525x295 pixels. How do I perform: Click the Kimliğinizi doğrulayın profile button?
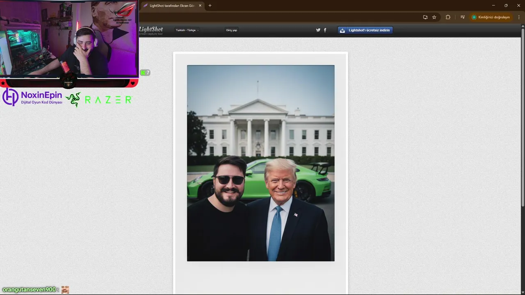(491, 17)
